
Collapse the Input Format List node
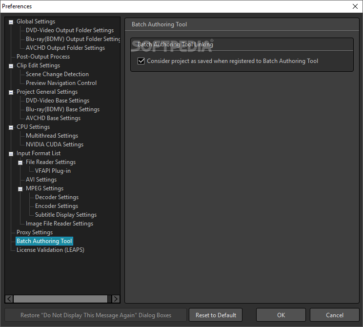11,154
